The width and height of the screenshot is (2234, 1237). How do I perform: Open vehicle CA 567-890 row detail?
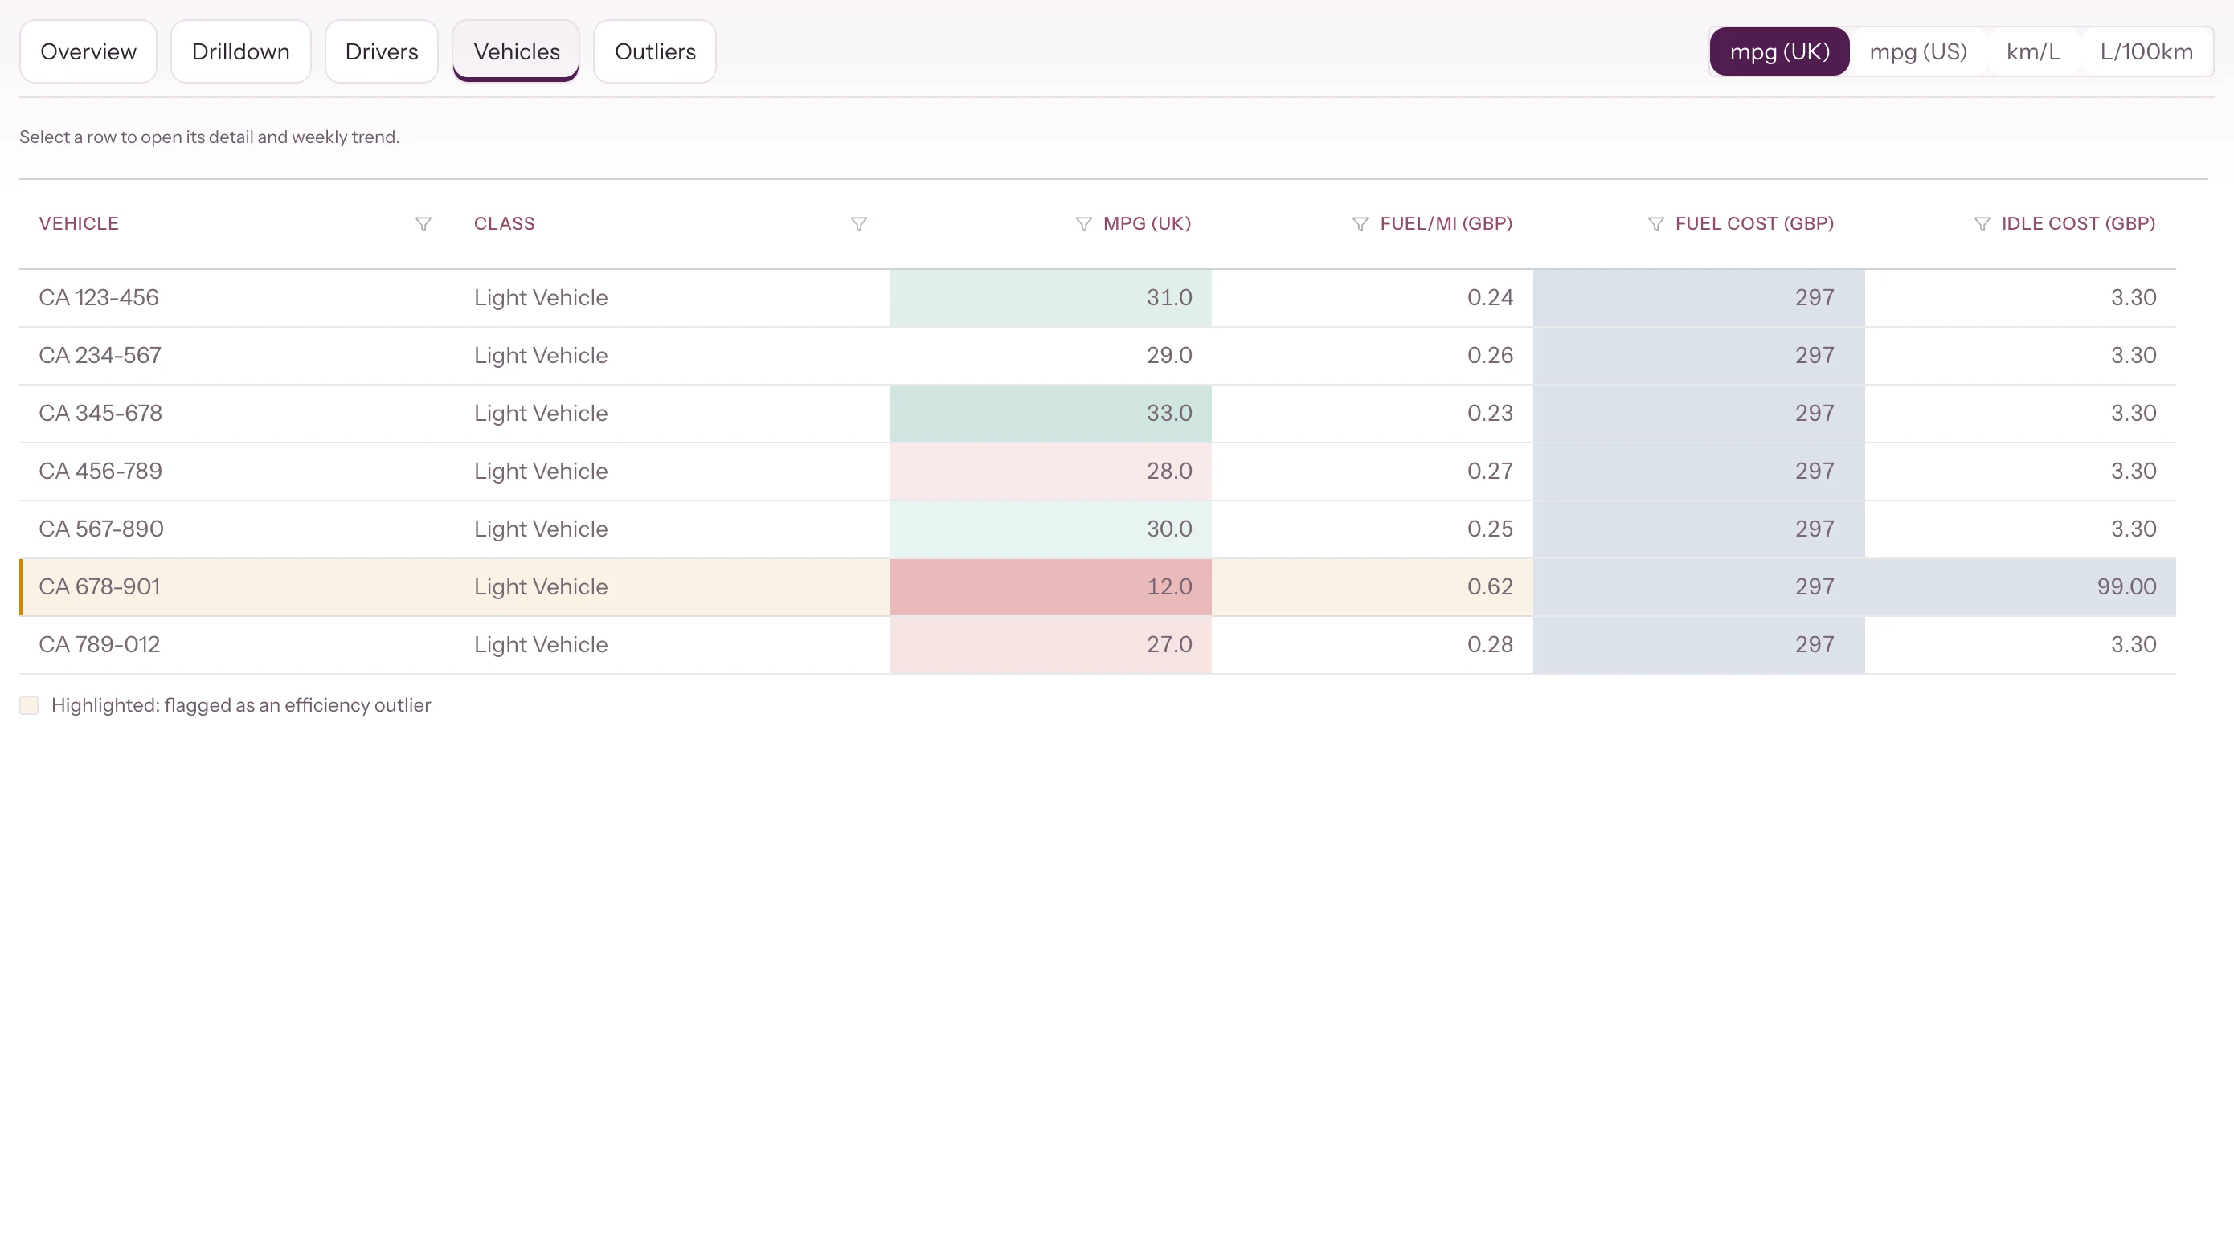pyautogui.click(x=1097, y=529)
